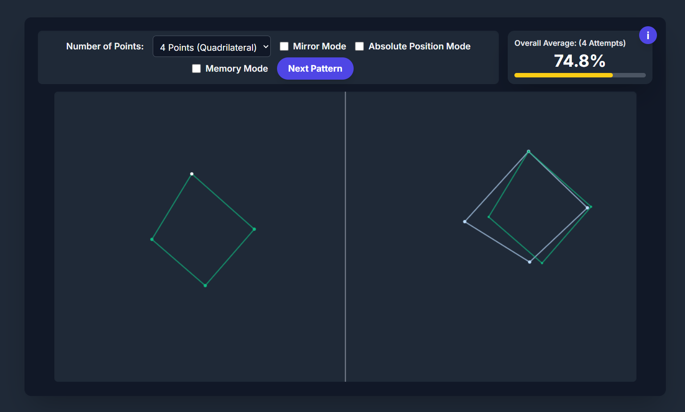
Task: Click the "Number of Points:" label
Action: pyautogui.click(x=105, y=46)
